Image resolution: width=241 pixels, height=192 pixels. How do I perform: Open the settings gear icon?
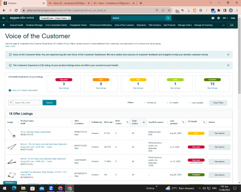click(218, 18)
